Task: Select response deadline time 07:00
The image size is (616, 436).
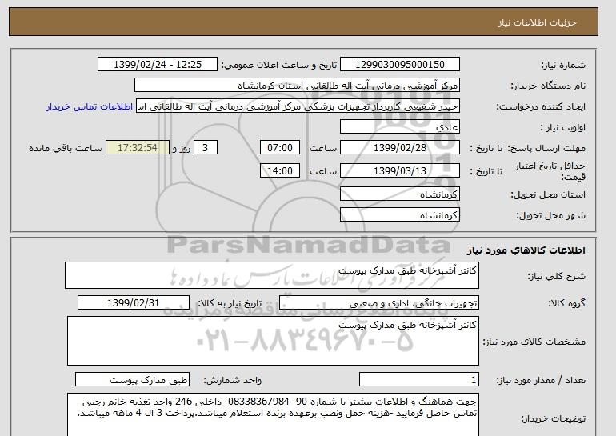Action: (x=280, y=148)
